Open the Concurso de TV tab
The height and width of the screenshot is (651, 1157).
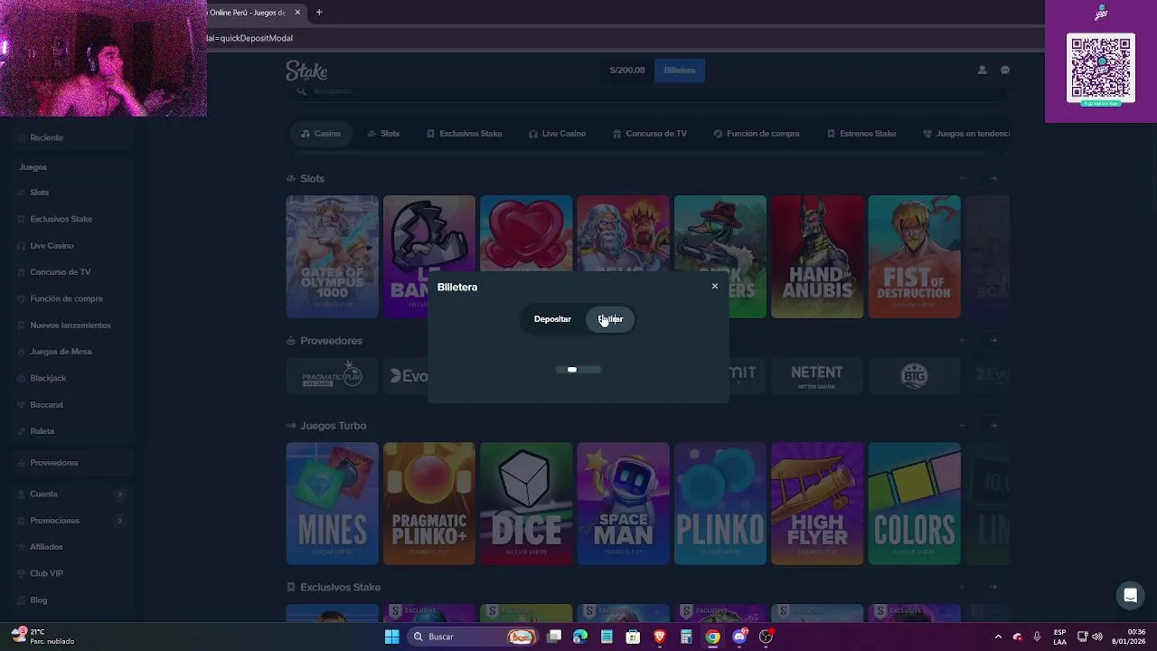pyautogui.click(x=649, y=134)
